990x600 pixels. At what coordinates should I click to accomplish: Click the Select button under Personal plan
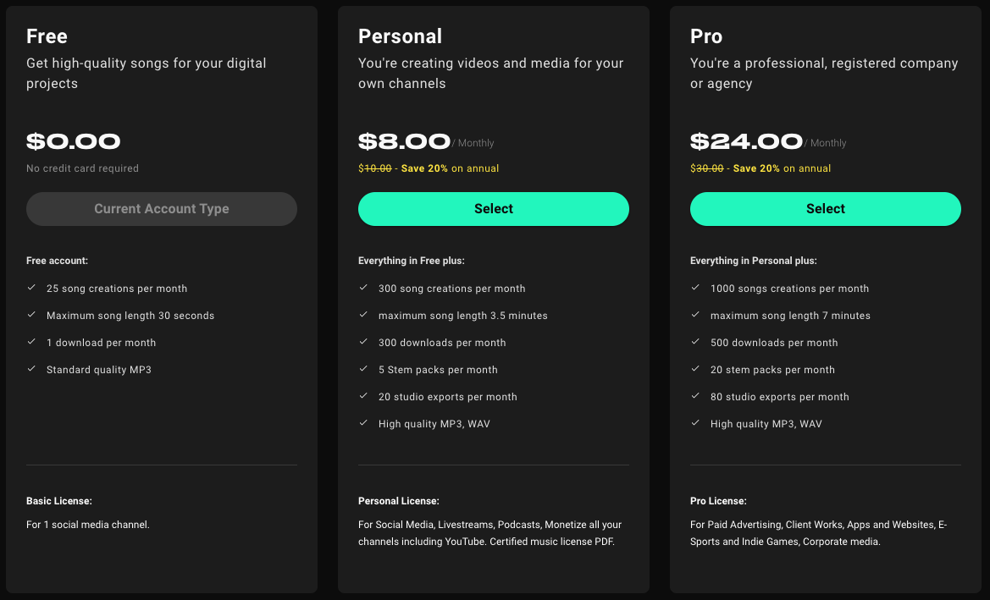click(x=493, y=209)
